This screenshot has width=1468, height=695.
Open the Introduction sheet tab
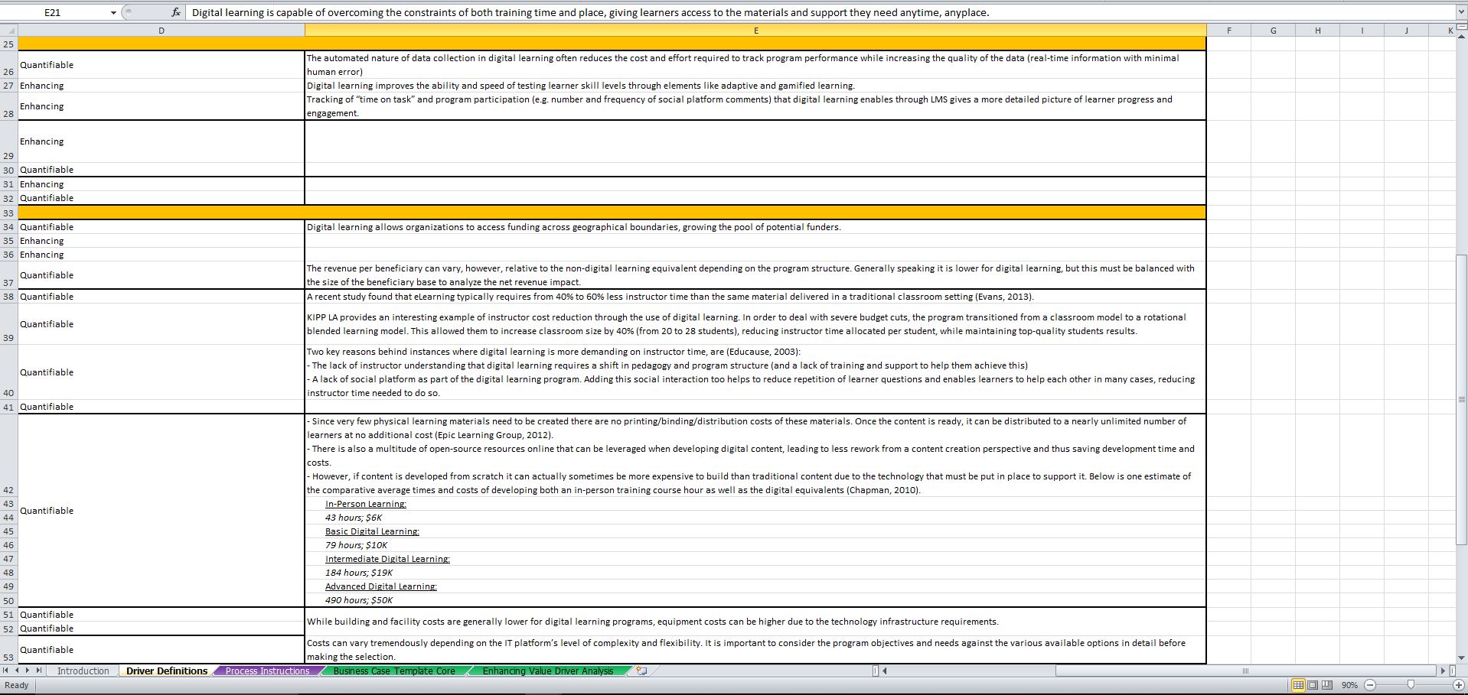[x=83, y=671]
